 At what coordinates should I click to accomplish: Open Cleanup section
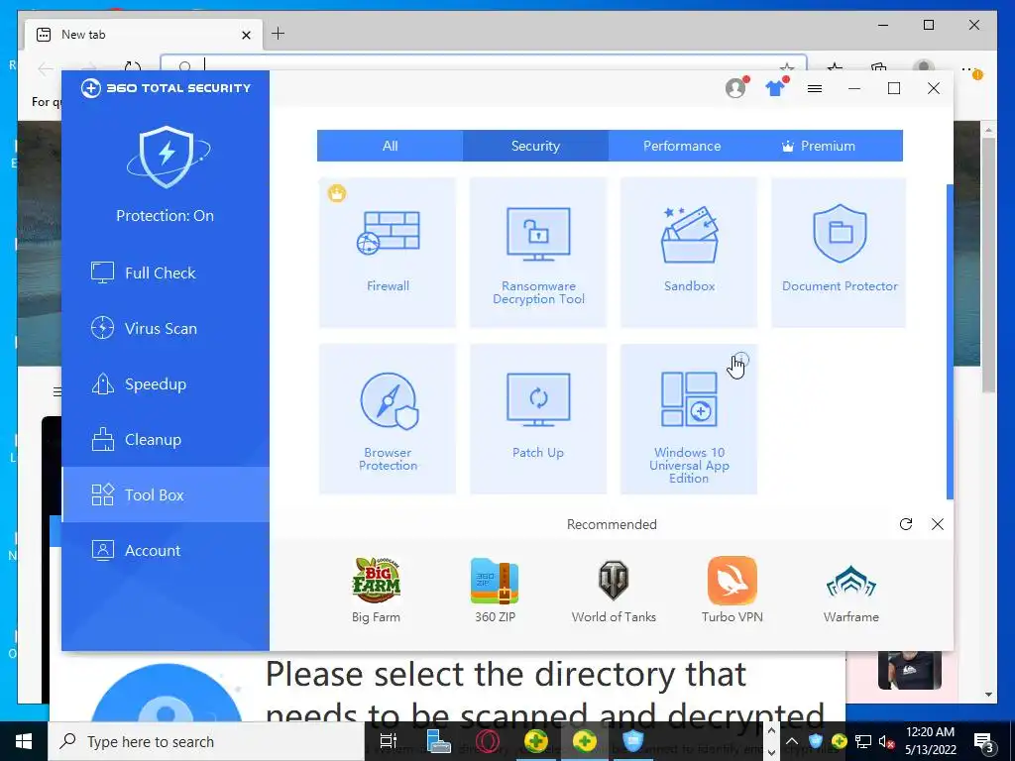click(166, 440)
